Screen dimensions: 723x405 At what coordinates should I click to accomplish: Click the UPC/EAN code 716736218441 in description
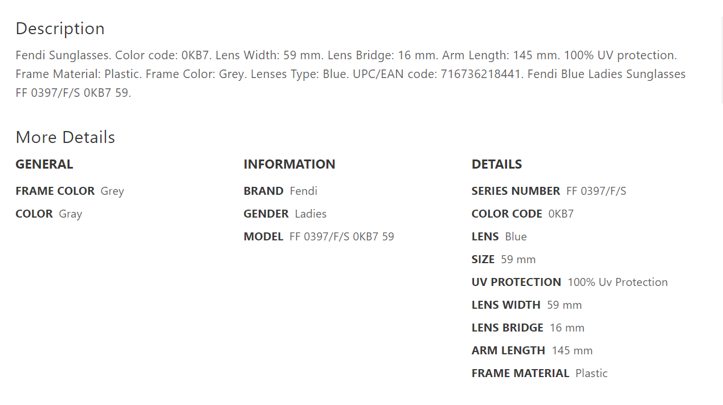(x=481, y=74)
